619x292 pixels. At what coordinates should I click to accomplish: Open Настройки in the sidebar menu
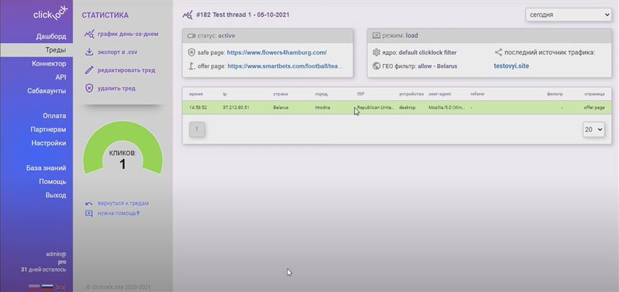(48, 143)
